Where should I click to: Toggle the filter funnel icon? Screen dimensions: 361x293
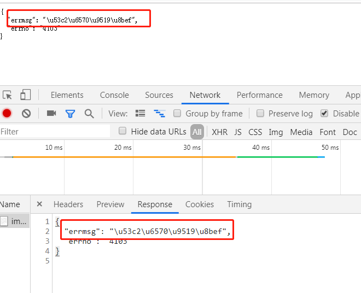pyautogui.click(x=70, y=114)
